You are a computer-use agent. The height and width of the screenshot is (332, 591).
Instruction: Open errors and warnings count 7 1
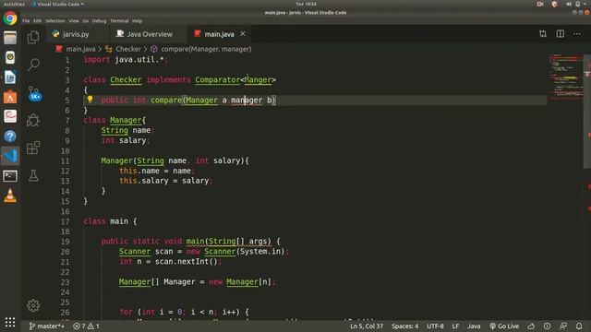pos(86,326)
